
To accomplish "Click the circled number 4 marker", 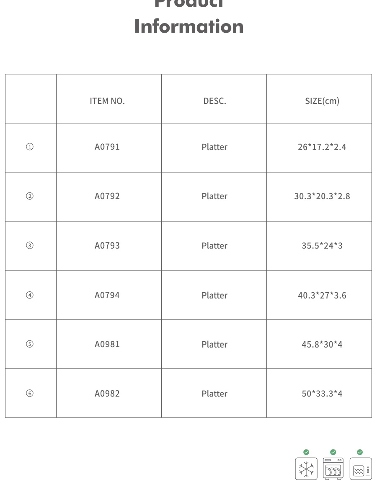I will (x=30, y=295).
